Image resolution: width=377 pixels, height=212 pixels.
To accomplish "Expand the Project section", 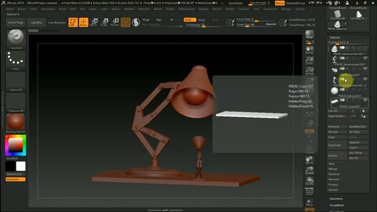I will tap(333, 185).
